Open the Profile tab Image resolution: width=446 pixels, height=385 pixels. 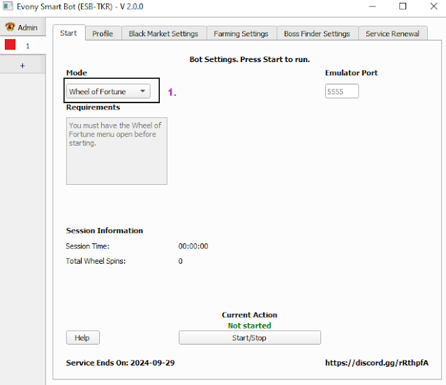(x=103, y=33)
